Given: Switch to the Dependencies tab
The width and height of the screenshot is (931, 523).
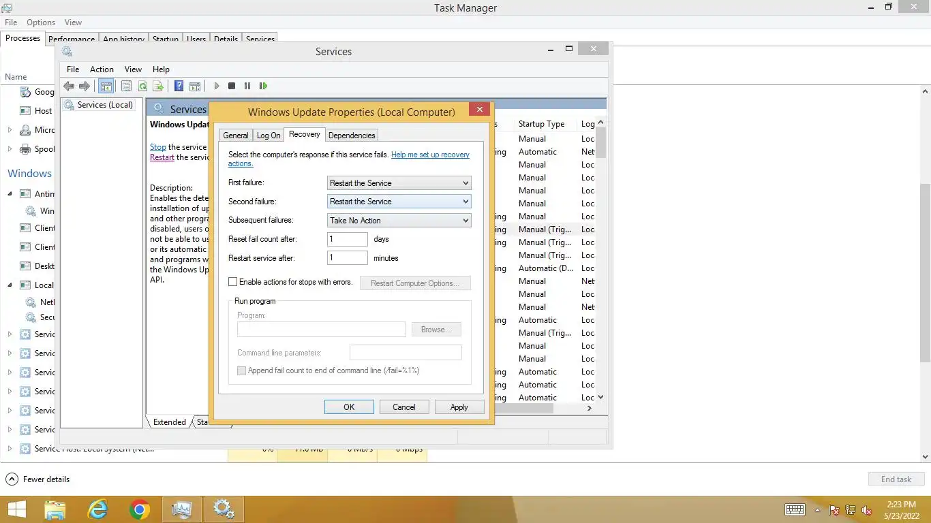Looking at the screenshot, I should 352,136.
